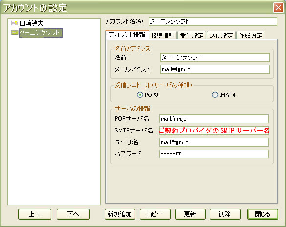286x227 pixels.
Task: Open the 送信設定 tab
Action: (221, 35)
